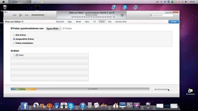
Task: Skip back with the iTunes rewind button
Action: tap(15, 15)
